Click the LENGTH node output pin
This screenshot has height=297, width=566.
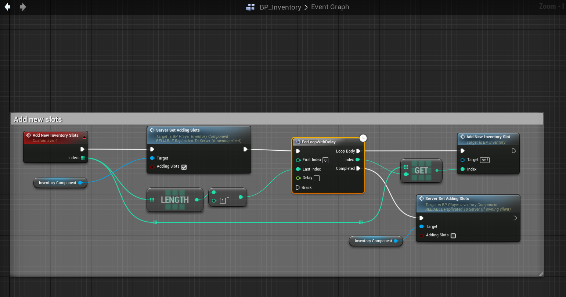click(197, 200)
